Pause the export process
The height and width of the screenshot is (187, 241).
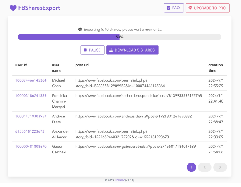point(92,50)
